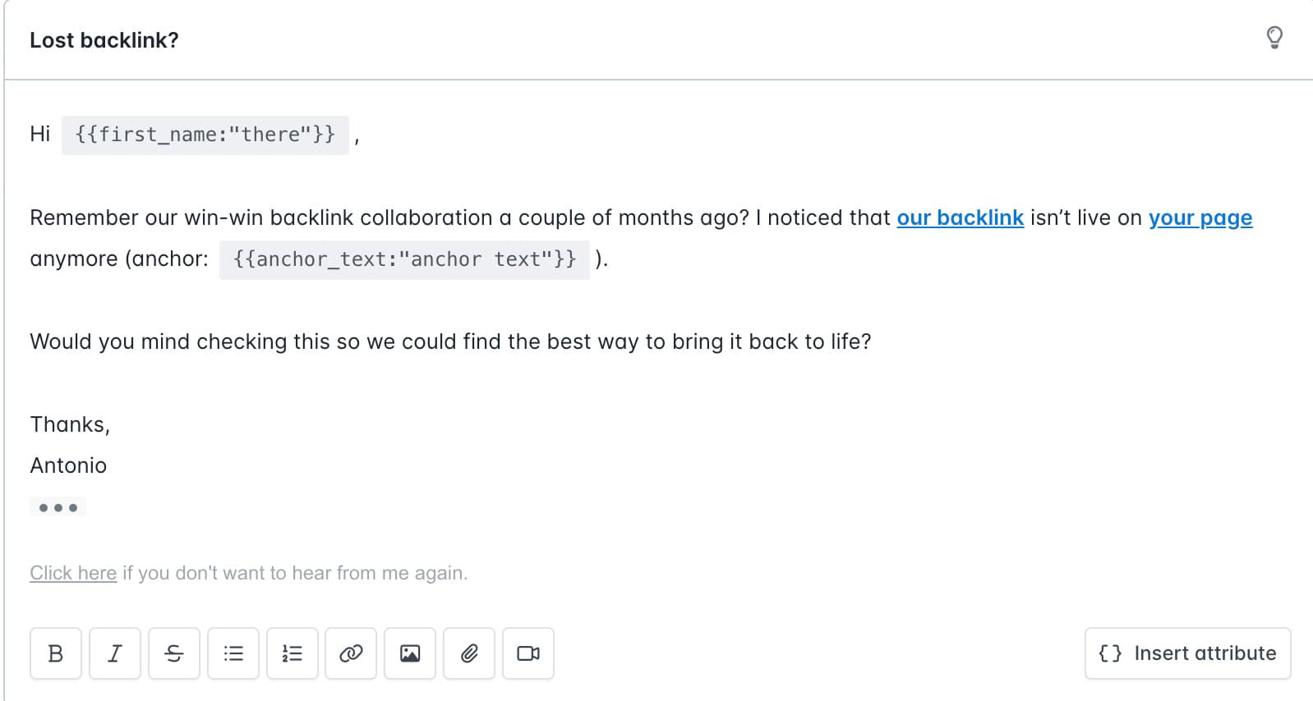Select the first_name attribute tag
The width and height of the screenshot is (1313, 701).
(x=205, y=135)
